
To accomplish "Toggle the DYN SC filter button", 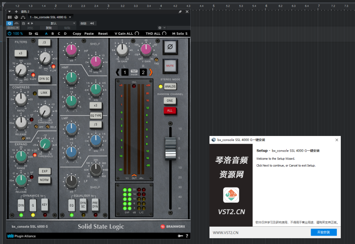I will click(x=44, y=79).
